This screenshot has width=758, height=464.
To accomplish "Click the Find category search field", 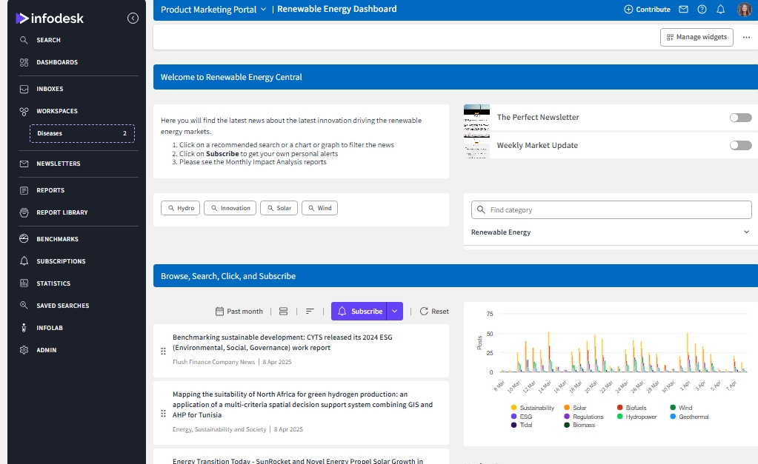I will pos(611,210).
